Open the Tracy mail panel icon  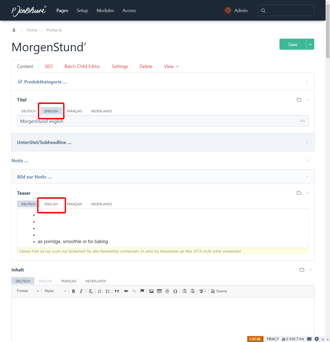(309, 339)
